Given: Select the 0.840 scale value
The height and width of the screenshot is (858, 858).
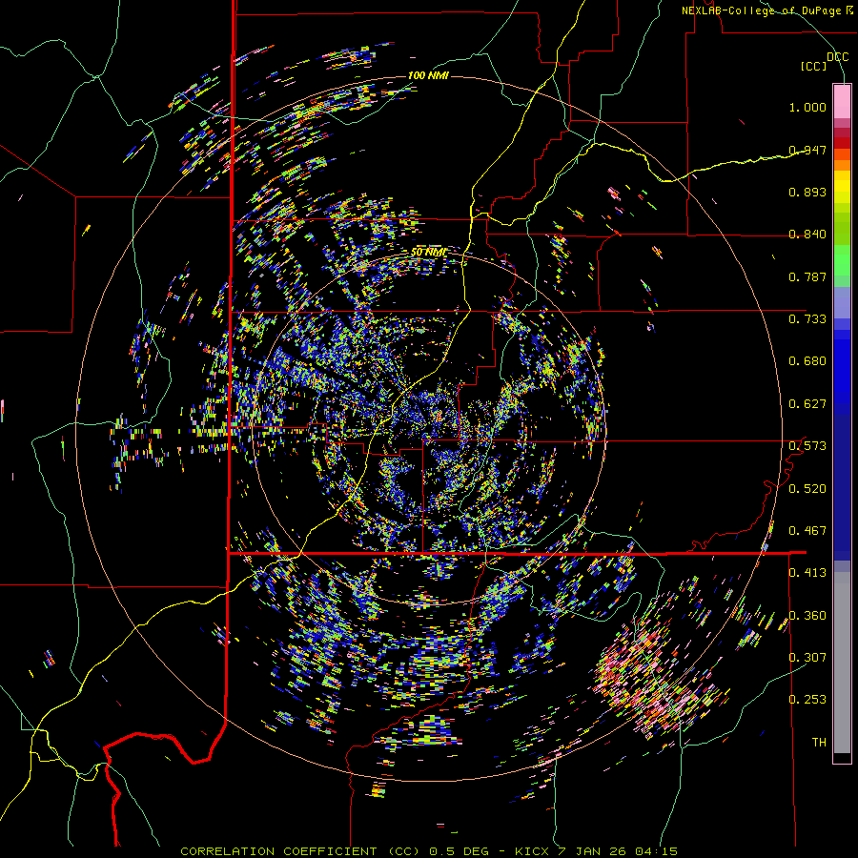Looking at the screenshot, I should [807, 235].
